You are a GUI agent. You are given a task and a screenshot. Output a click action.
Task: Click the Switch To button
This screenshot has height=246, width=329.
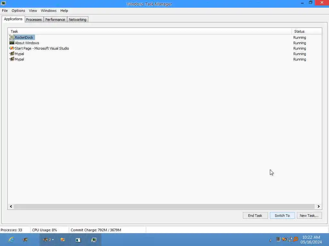282,216
